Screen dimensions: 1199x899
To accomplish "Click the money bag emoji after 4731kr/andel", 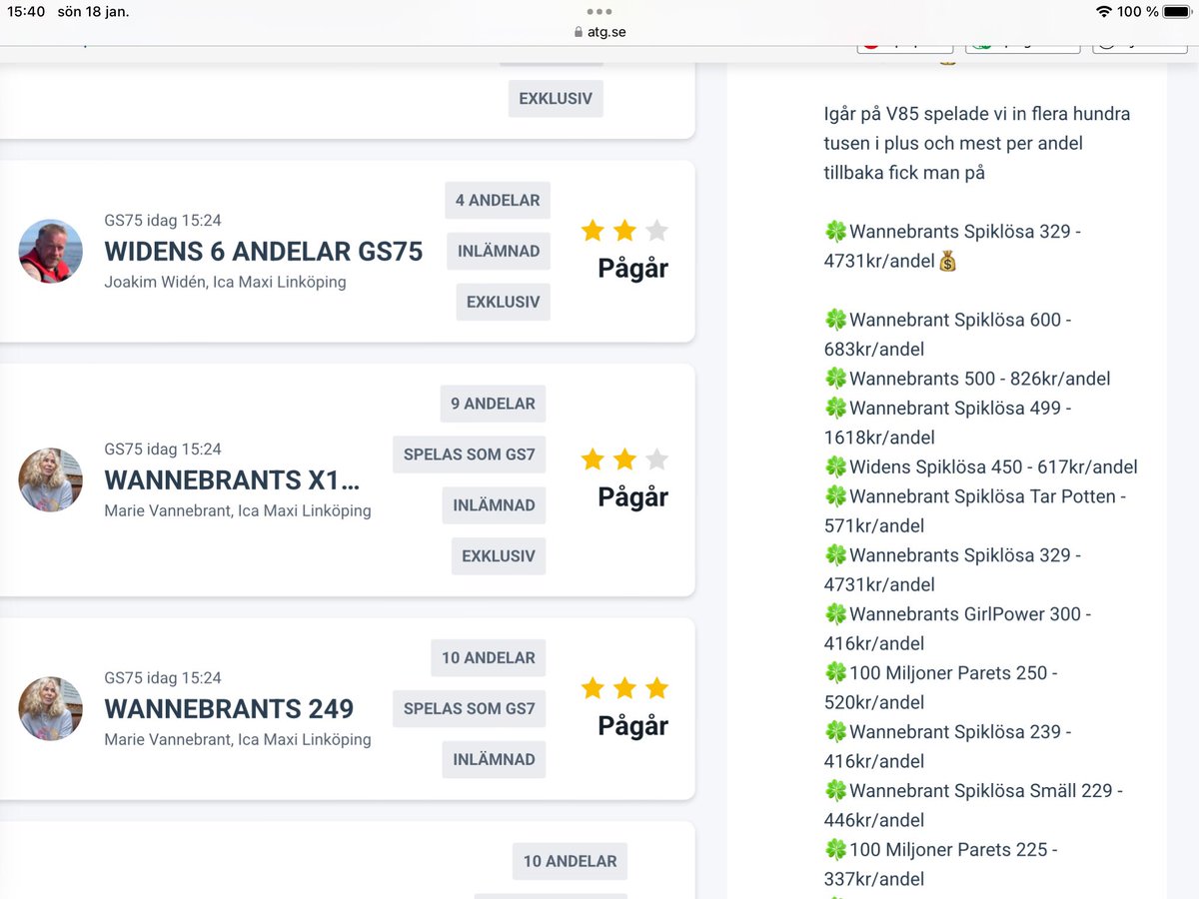I will pos(948,261).
